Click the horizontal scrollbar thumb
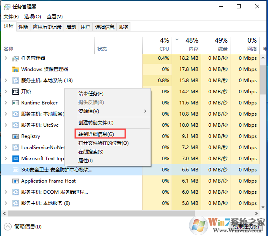268x236 pixels. point(101,214)
